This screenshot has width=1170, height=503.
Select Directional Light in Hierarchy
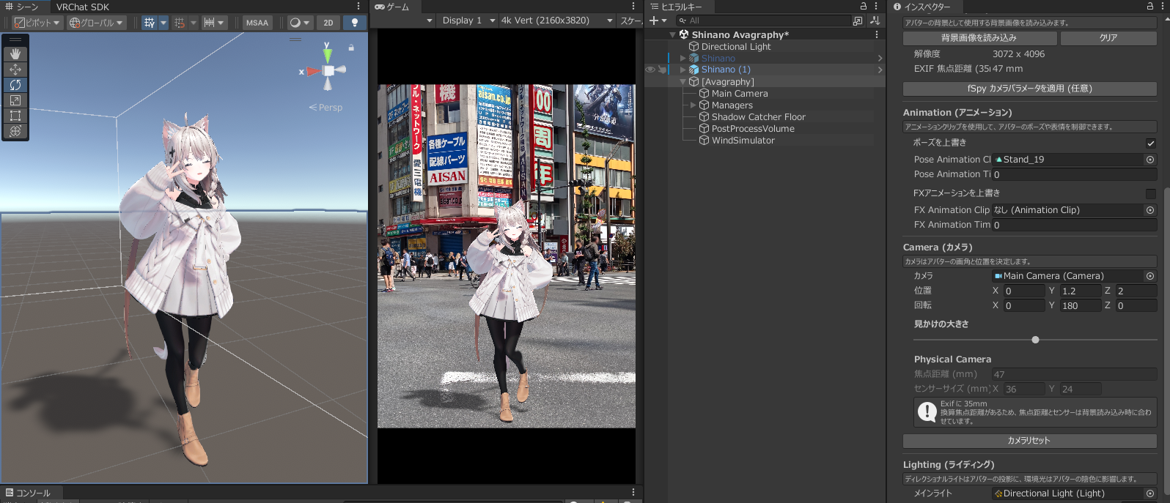point(736,46)
